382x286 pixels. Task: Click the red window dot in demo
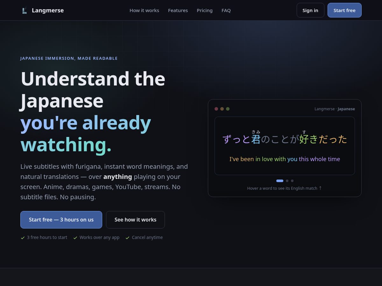pyautogui.click(x=216, y=109)
